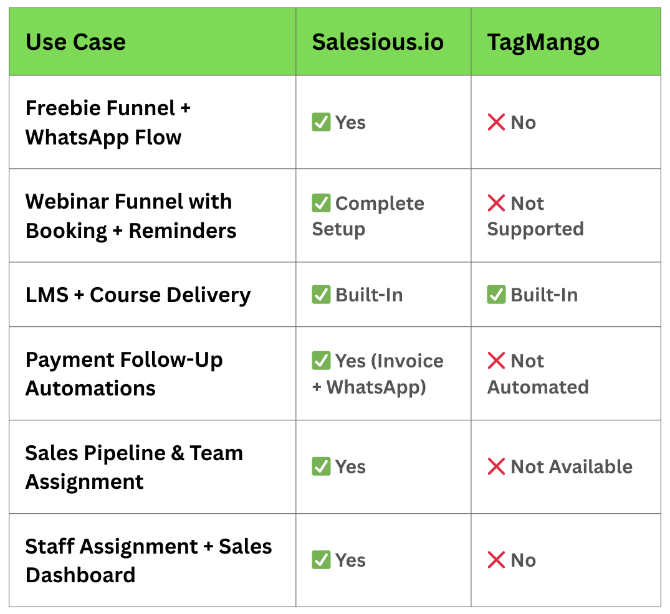Click green checkmark in Sales Pipeline row

pos(321,466)
